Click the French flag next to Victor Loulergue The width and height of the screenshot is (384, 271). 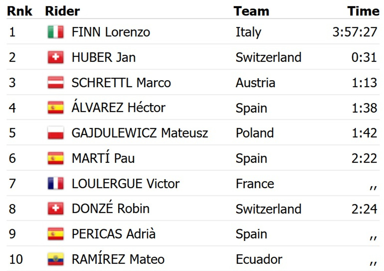pos(56,183)
